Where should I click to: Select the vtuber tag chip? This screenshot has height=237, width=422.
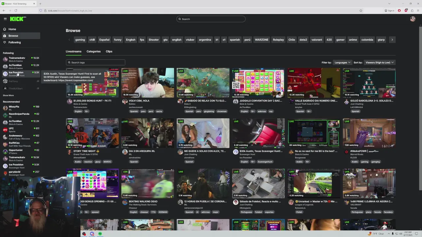point(190,40)
